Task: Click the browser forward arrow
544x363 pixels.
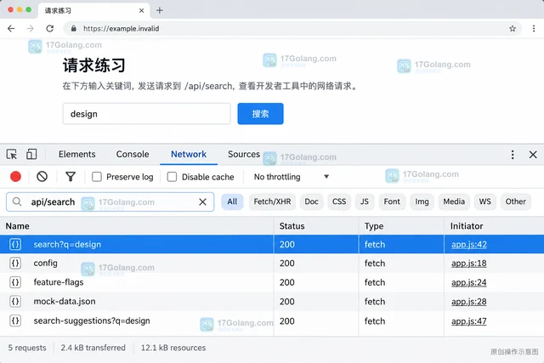Action: tap(31, 28)
